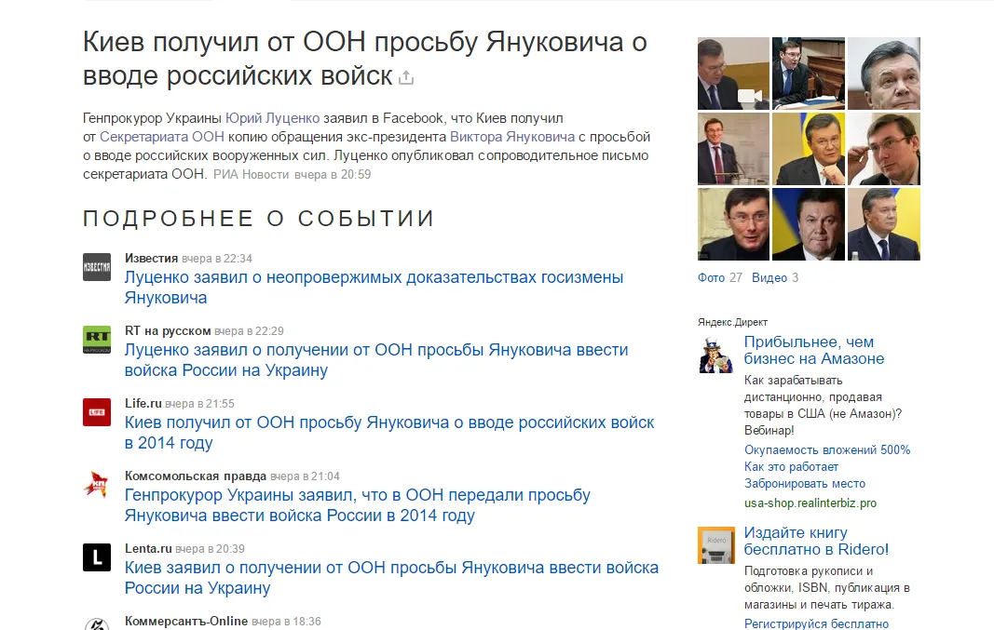Click the Известия source name
Screen dimensions: 994x630
coord(151,259)
